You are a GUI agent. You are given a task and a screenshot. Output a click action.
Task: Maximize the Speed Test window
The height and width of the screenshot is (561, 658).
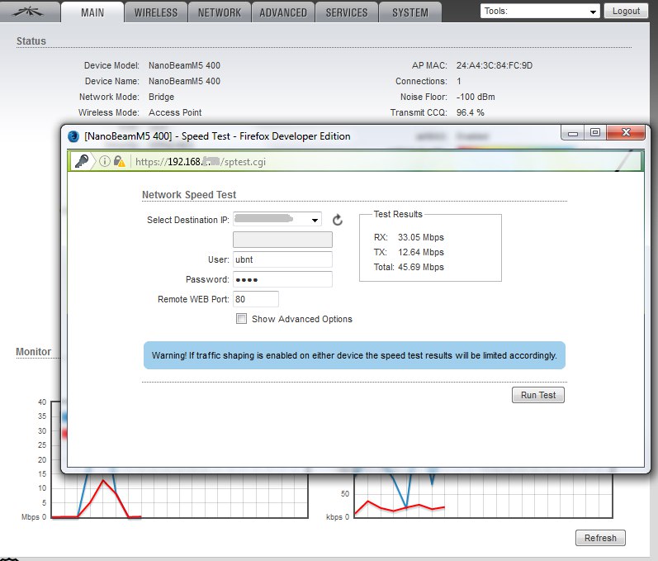click(594, 133)
